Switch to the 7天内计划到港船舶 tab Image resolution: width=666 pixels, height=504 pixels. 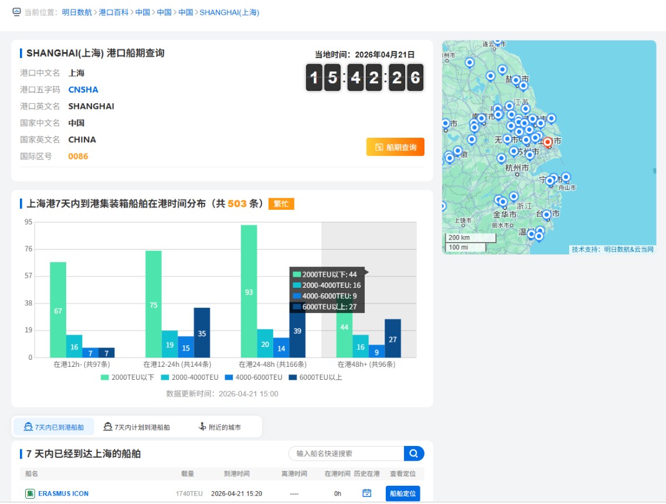coord(137,427)
